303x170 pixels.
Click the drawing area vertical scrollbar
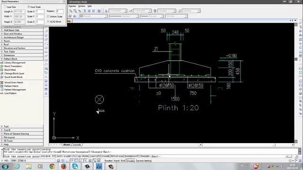coord(296,83)
